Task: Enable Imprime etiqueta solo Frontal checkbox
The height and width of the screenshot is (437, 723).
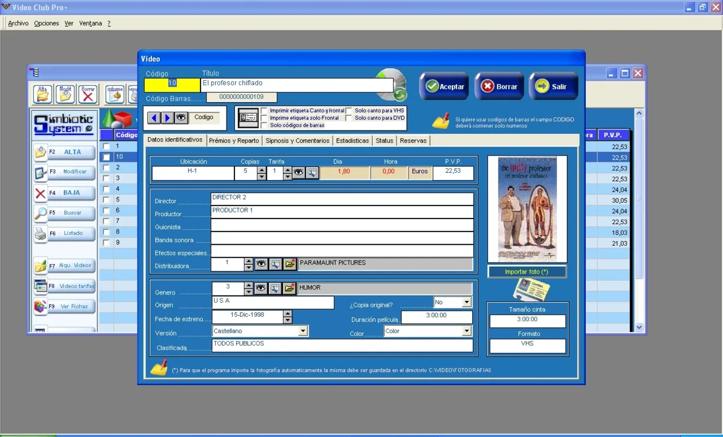Action: (264, 118)
